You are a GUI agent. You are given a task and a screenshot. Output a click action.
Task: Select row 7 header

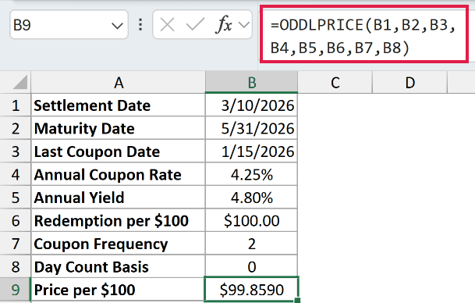[16, 244]
